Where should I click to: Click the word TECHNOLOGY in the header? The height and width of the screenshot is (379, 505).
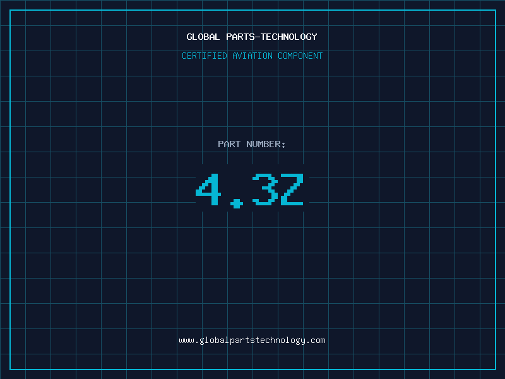(289, 37)
